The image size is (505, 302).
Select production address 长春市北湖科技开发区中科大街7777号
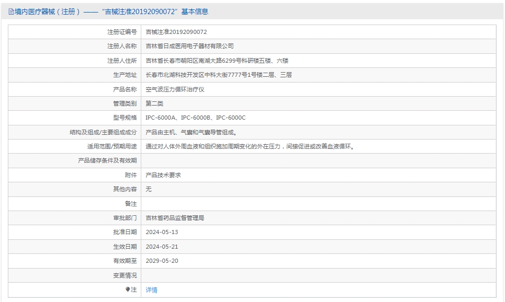tap(219, 75)
